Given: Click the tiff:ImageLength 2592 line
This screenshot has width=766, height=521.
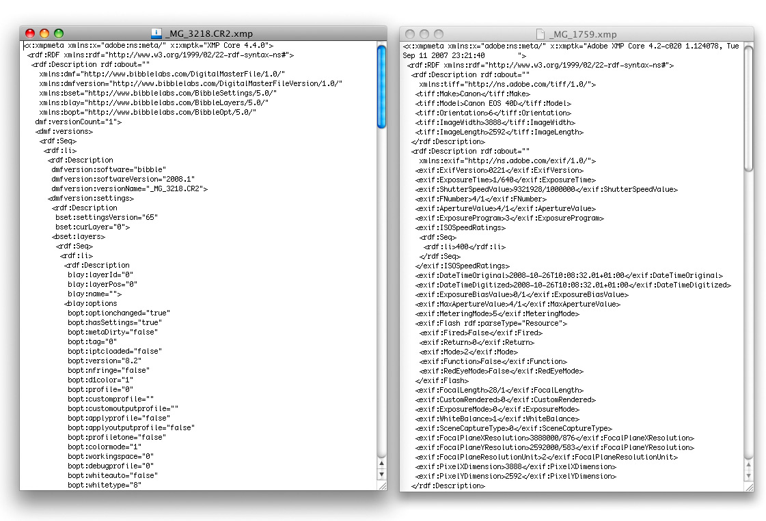Looking at the screenshot, I should tap(500, 132).
